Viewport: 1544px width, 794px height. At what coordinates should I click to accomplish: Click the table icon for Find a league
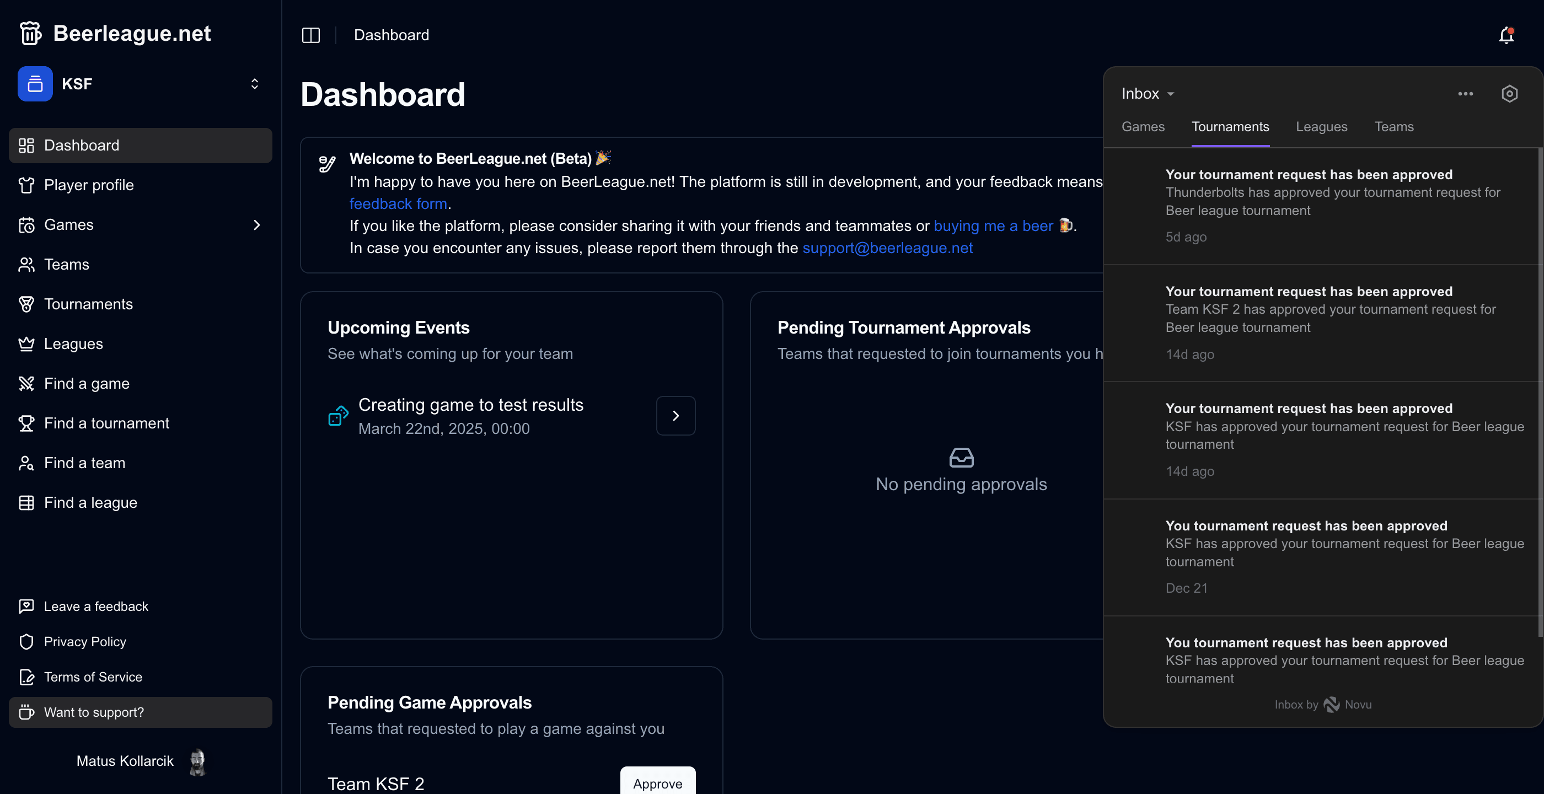[x=26, y=503]
